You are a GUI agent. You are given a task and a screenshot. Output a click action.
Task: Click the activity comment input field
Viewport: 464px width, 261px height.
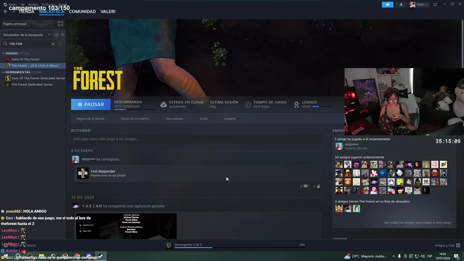tap(196, 139)
